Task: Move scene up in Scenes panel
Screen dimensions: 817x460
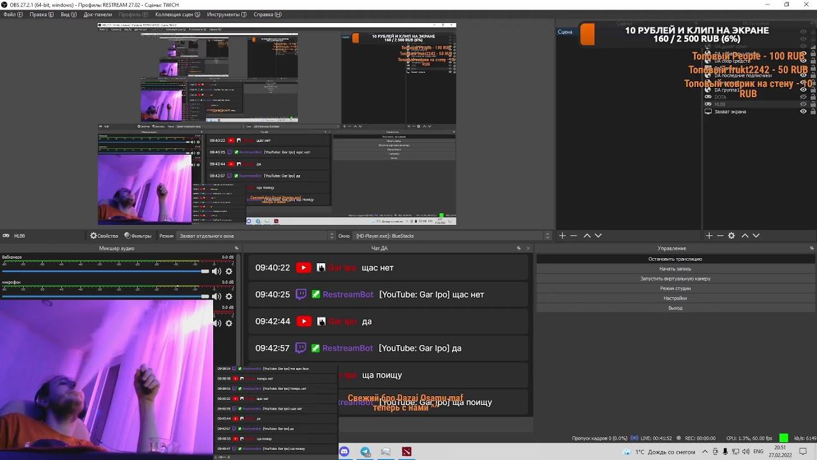Action: [587, 236]
